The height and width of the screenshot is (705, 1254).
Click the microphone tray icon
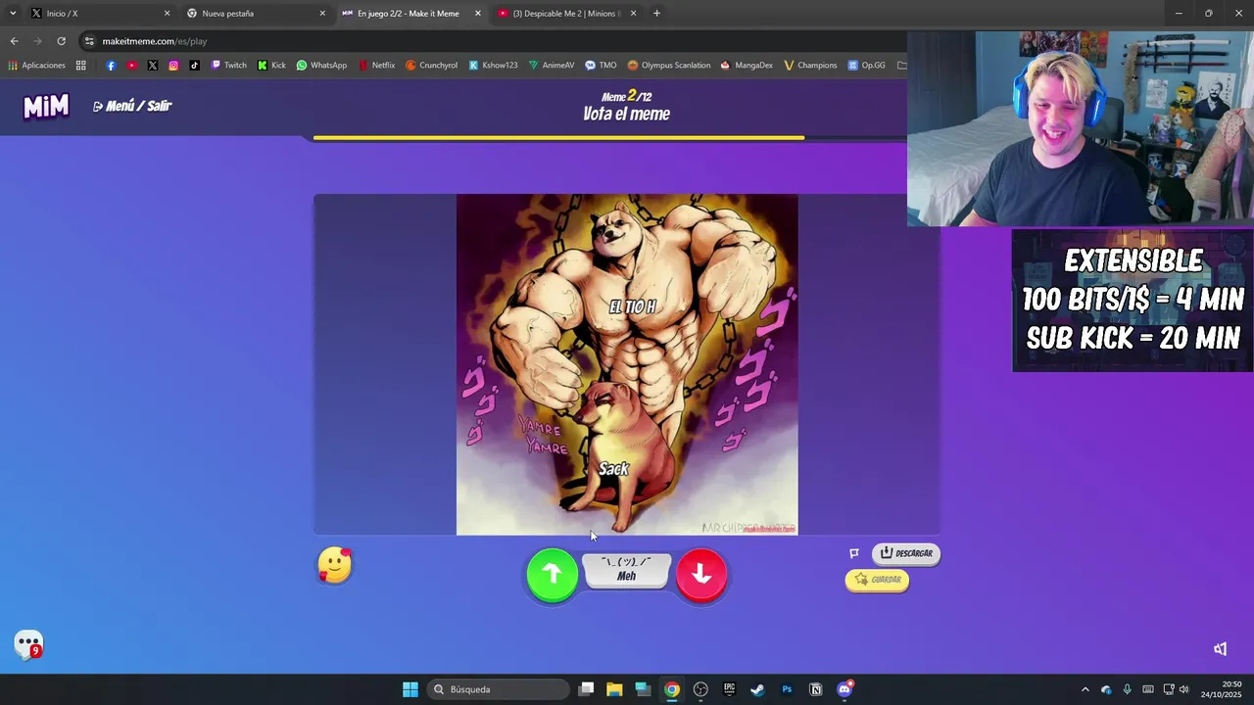[1127, 689]
